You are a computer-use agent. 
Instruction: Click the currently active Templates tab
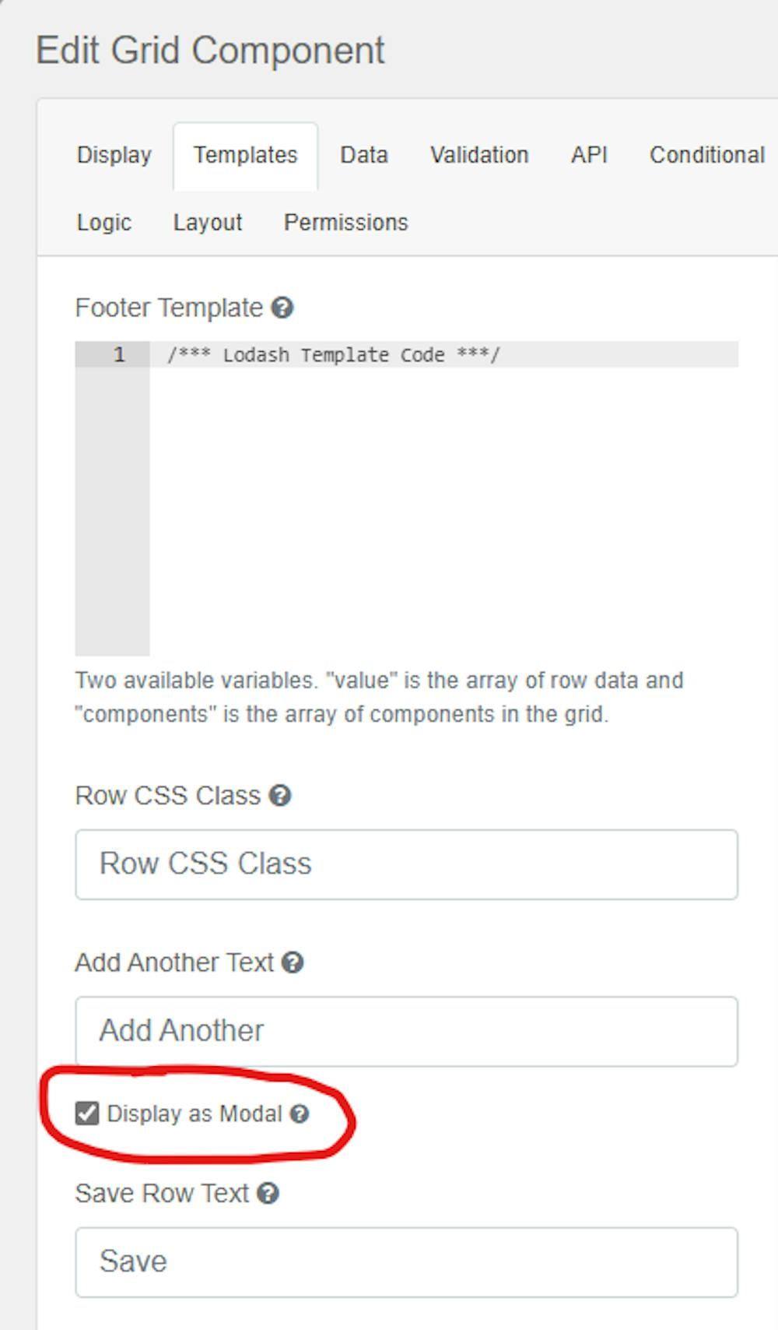(245, 155)
